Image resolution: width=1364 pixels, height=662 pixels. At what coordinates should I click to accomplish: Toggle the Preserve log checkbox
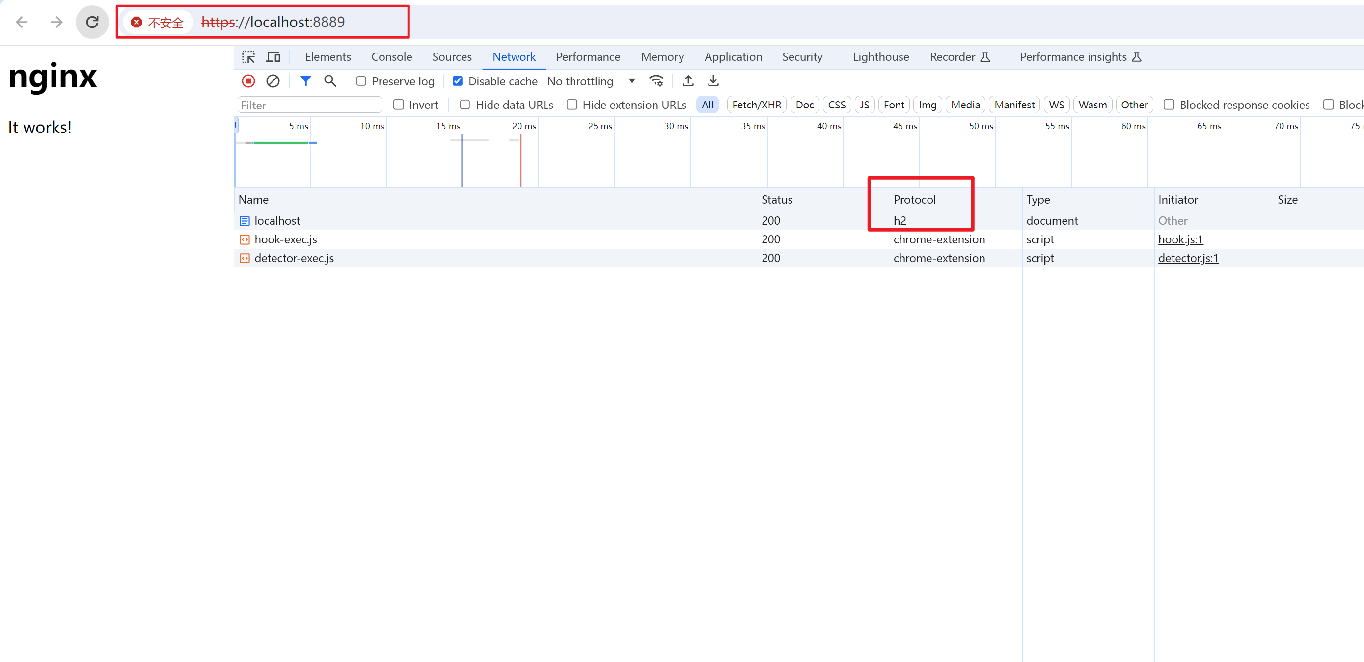pyautogui.click(x=359, y=81)
